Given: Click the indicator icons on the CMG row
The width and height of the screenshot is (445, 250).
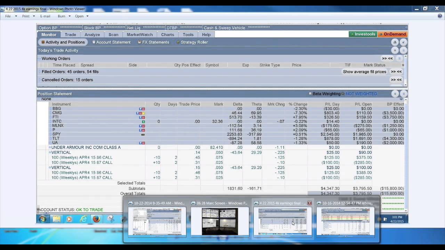Looking at the screenshot, I should point(140,113).
